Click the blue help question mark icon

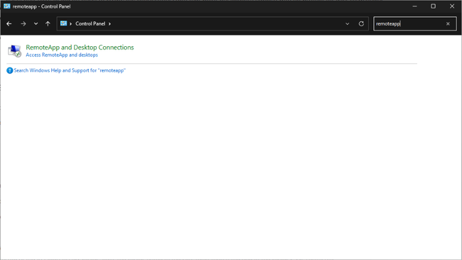10,71
